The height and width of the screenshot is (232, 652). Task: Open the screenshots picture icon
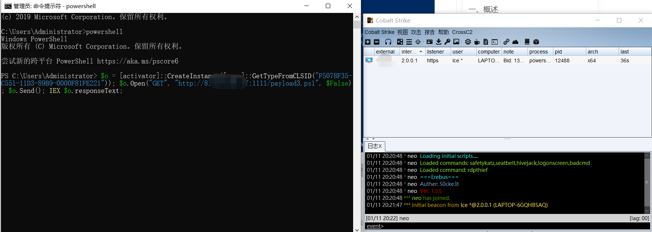click(x=456, y=42)
